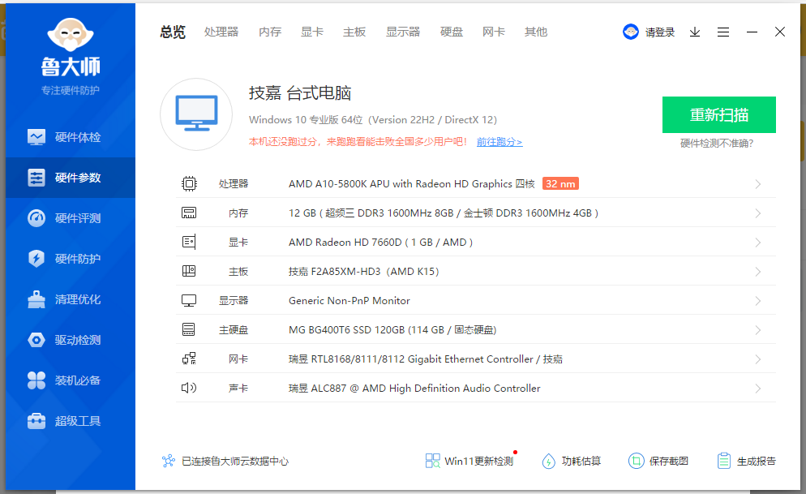
Task: Open 硬件评测 in the sidebar
Action: [71, 218]
